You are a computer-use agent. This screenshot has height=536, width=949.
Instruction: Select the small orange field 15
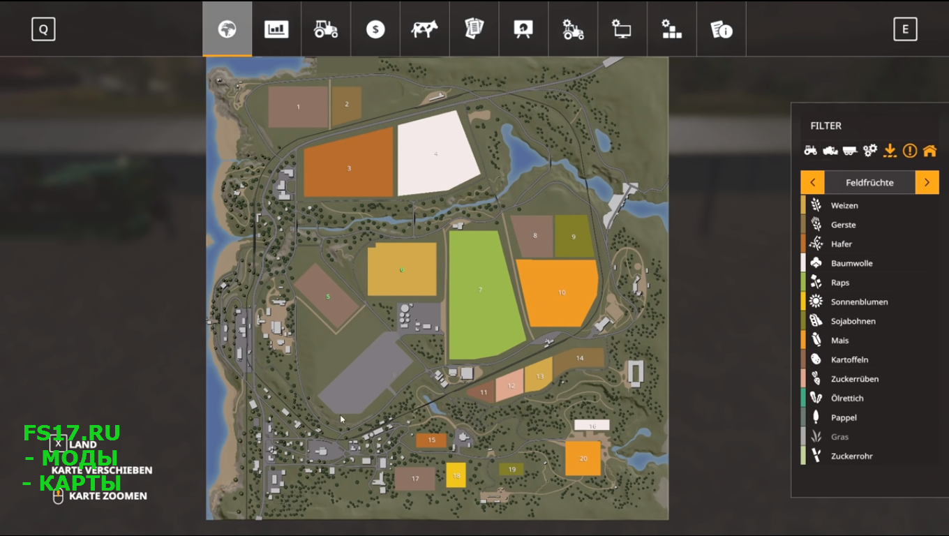[x=431, y=440]
